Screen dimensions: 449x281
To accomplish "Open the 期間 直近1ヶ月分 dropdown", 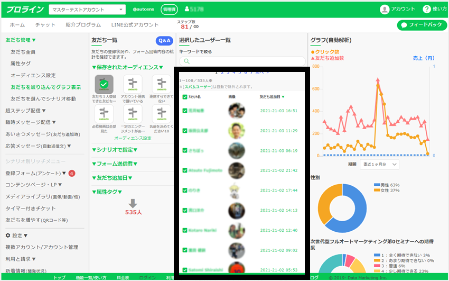I will click(379, 164).
